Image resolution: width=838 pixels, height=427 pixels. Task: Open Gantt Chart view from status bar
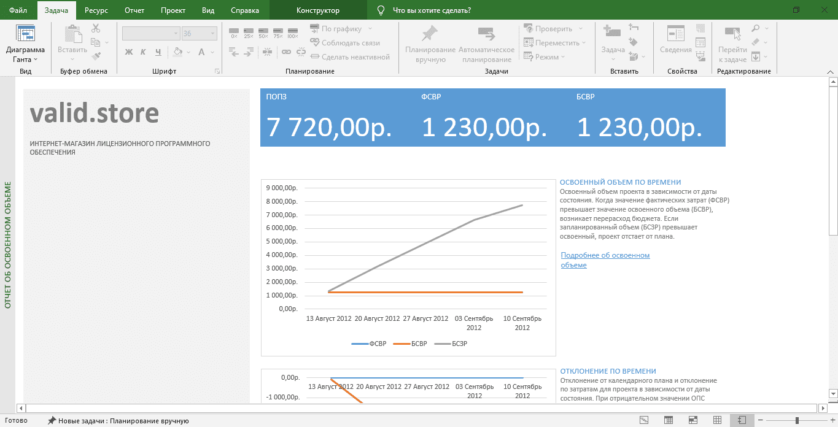coord(644,420)
